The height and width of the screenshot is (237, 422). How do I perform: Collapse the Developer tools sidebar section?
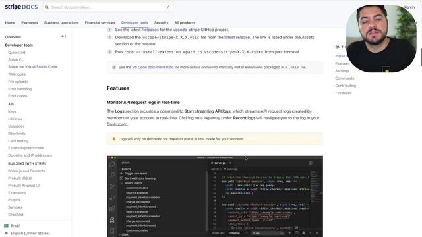pyautogui.click(x=3, y=45)
